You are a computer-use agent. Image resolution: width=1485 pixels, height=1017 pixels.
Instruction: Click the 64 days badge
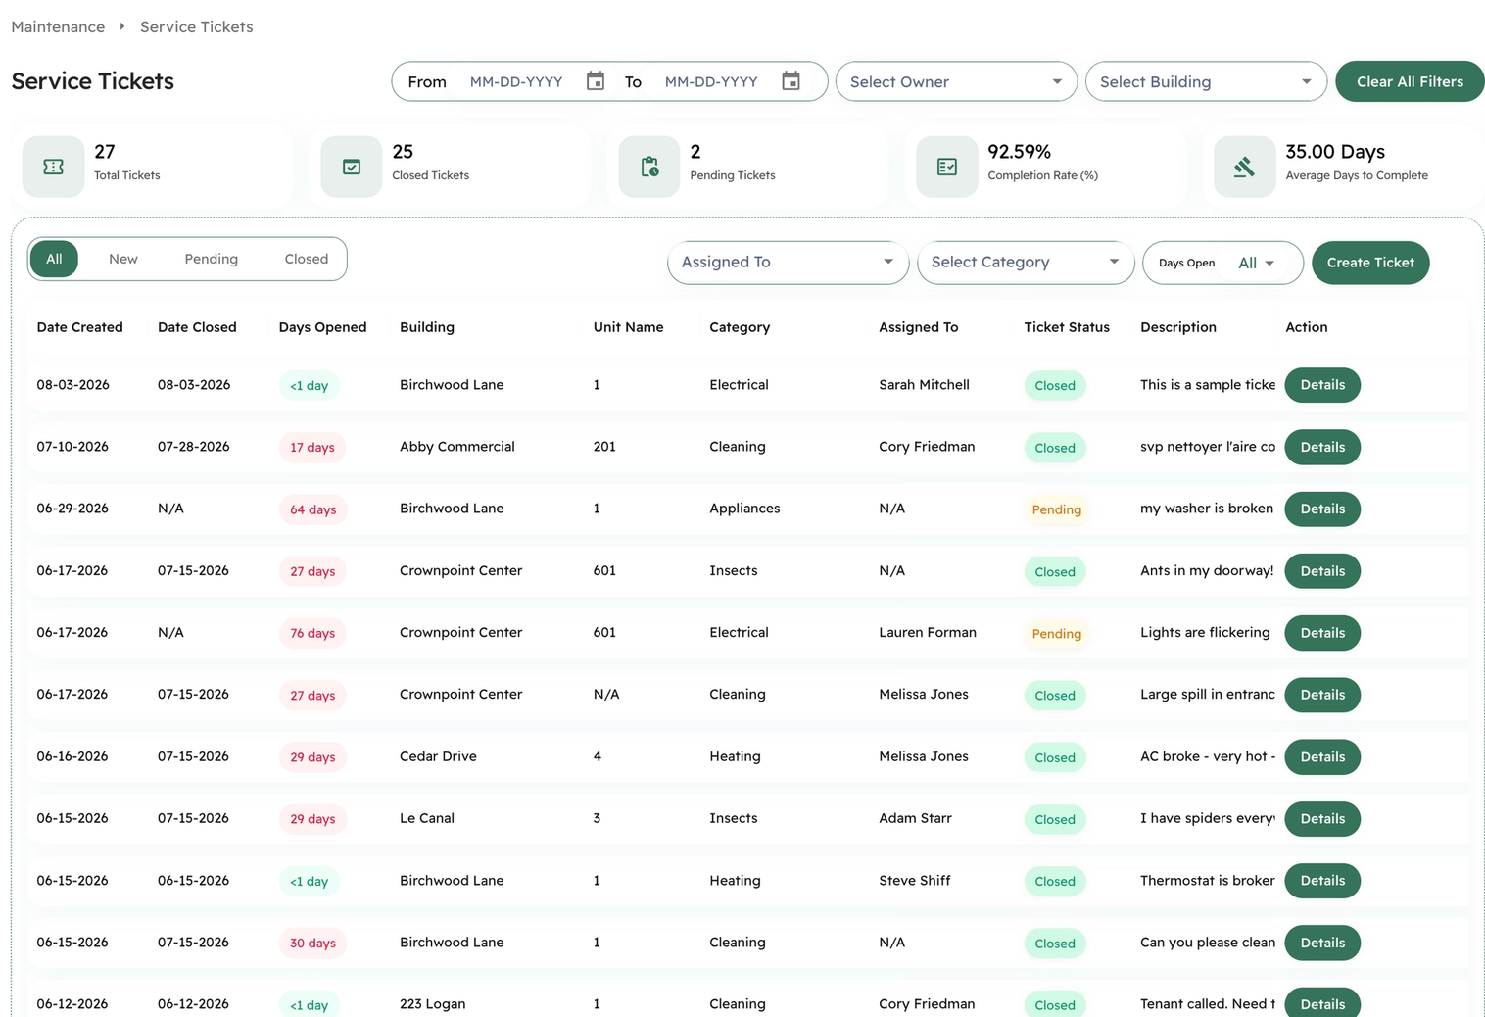(312, 509)
